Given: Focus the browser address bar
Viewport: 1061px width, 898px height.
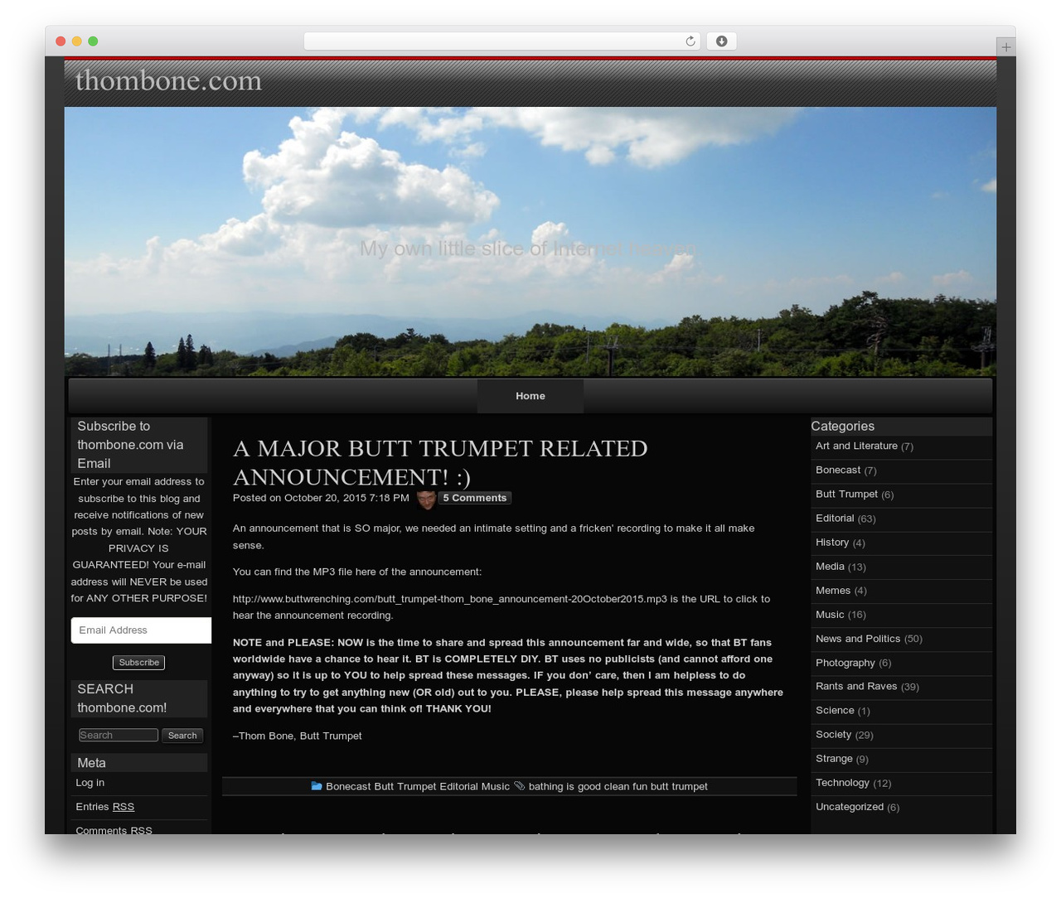Looking at the screenshot, I should click(501, 41).
